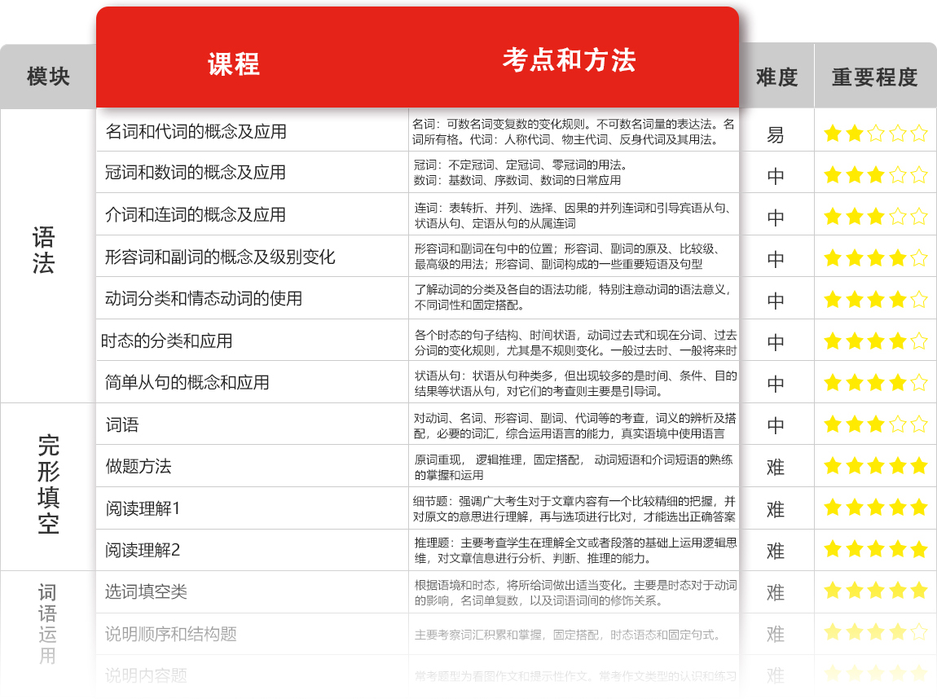Screen dimensions: 937x699
Task: Select the 词语运用 module cell
Action: [x=47, y=624]
